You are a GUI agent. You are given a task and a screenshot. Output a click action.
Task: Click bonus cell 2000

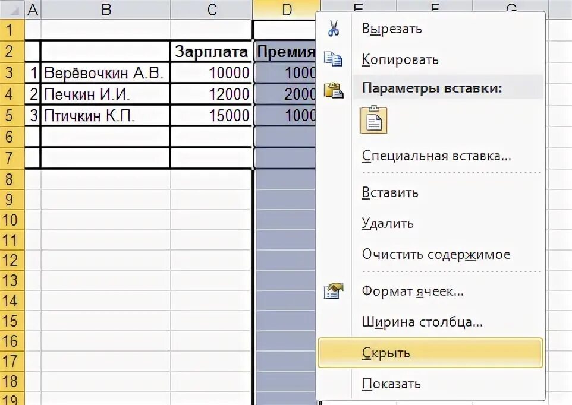285,94
